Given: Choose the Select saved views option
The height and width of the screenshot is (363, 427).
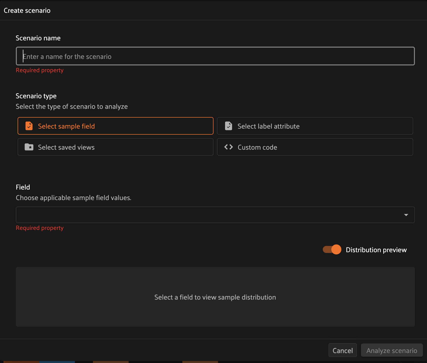Looking at the screenshot, I should pos(116,147).
